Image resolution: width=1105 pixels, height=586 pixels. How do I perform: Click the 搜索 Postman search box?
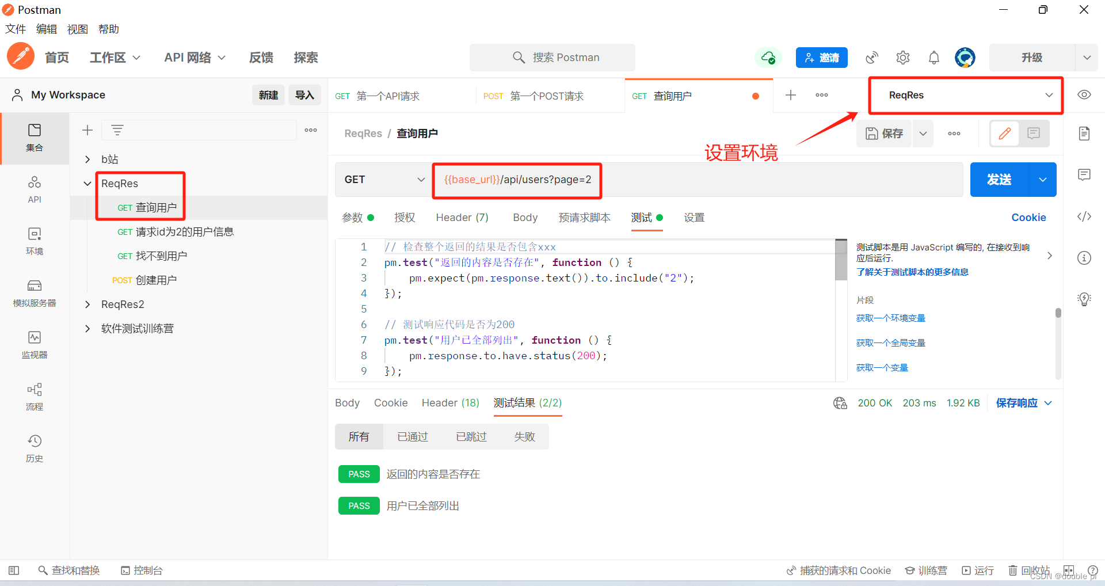point(552,58)
